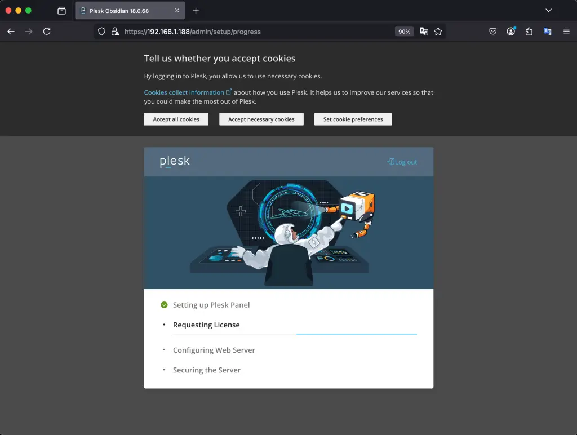Click the Firefox View icon

coord(61,10)
